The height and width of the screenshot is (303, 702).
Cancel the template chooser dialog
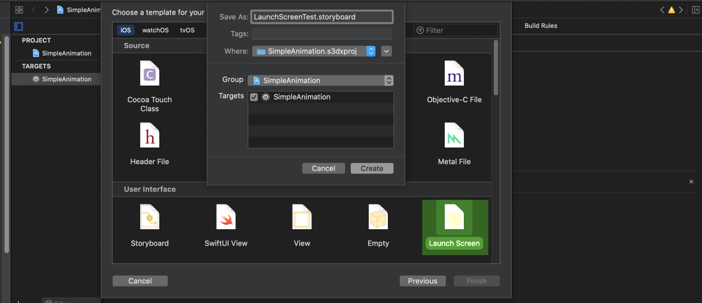coord(140,281)
